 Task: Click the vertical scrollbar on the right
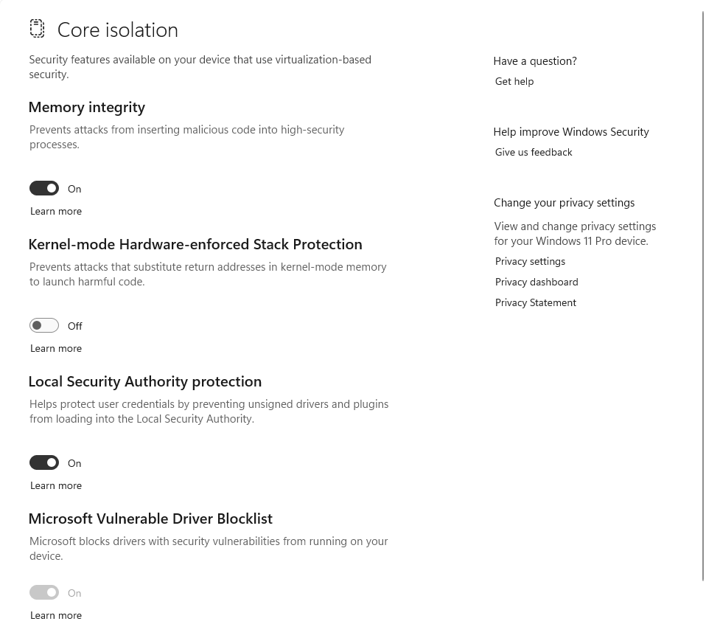tap(703, 295)
